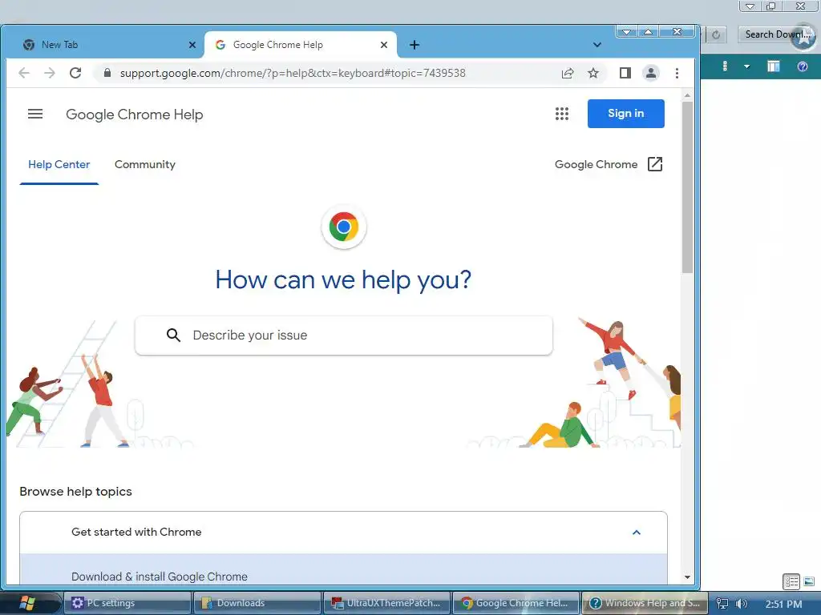Click the Sign in button
This screenshot has width=821, height=615.
click(625, 114)
